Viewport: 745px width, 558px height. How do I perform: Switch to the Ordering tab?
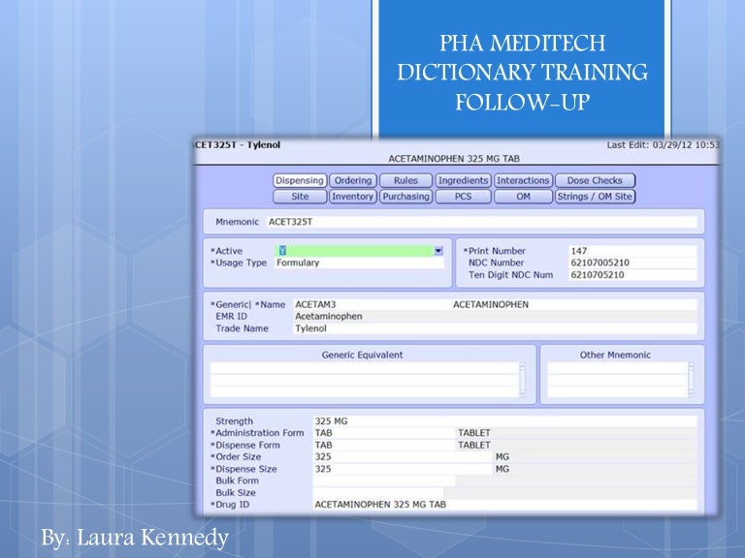(353, 180)
